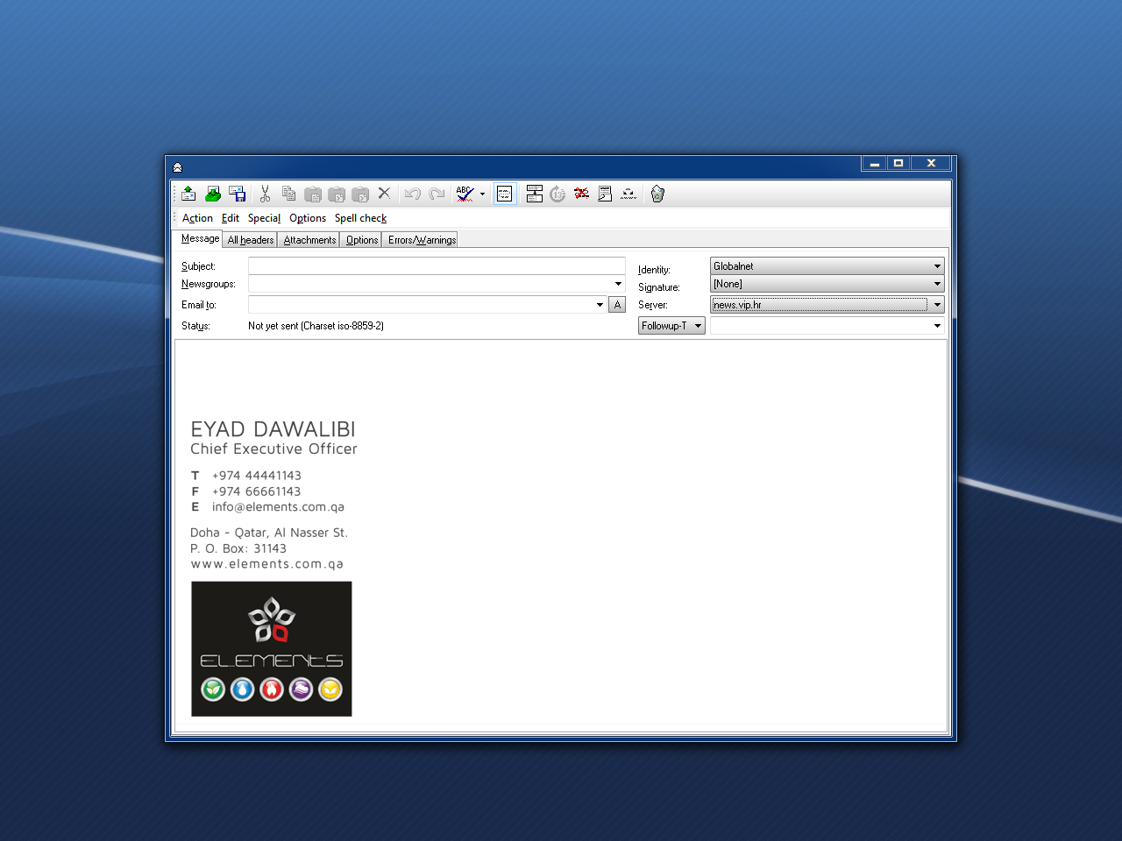Close the message composer window
1122x841 pixels.
tap(931, 164)
